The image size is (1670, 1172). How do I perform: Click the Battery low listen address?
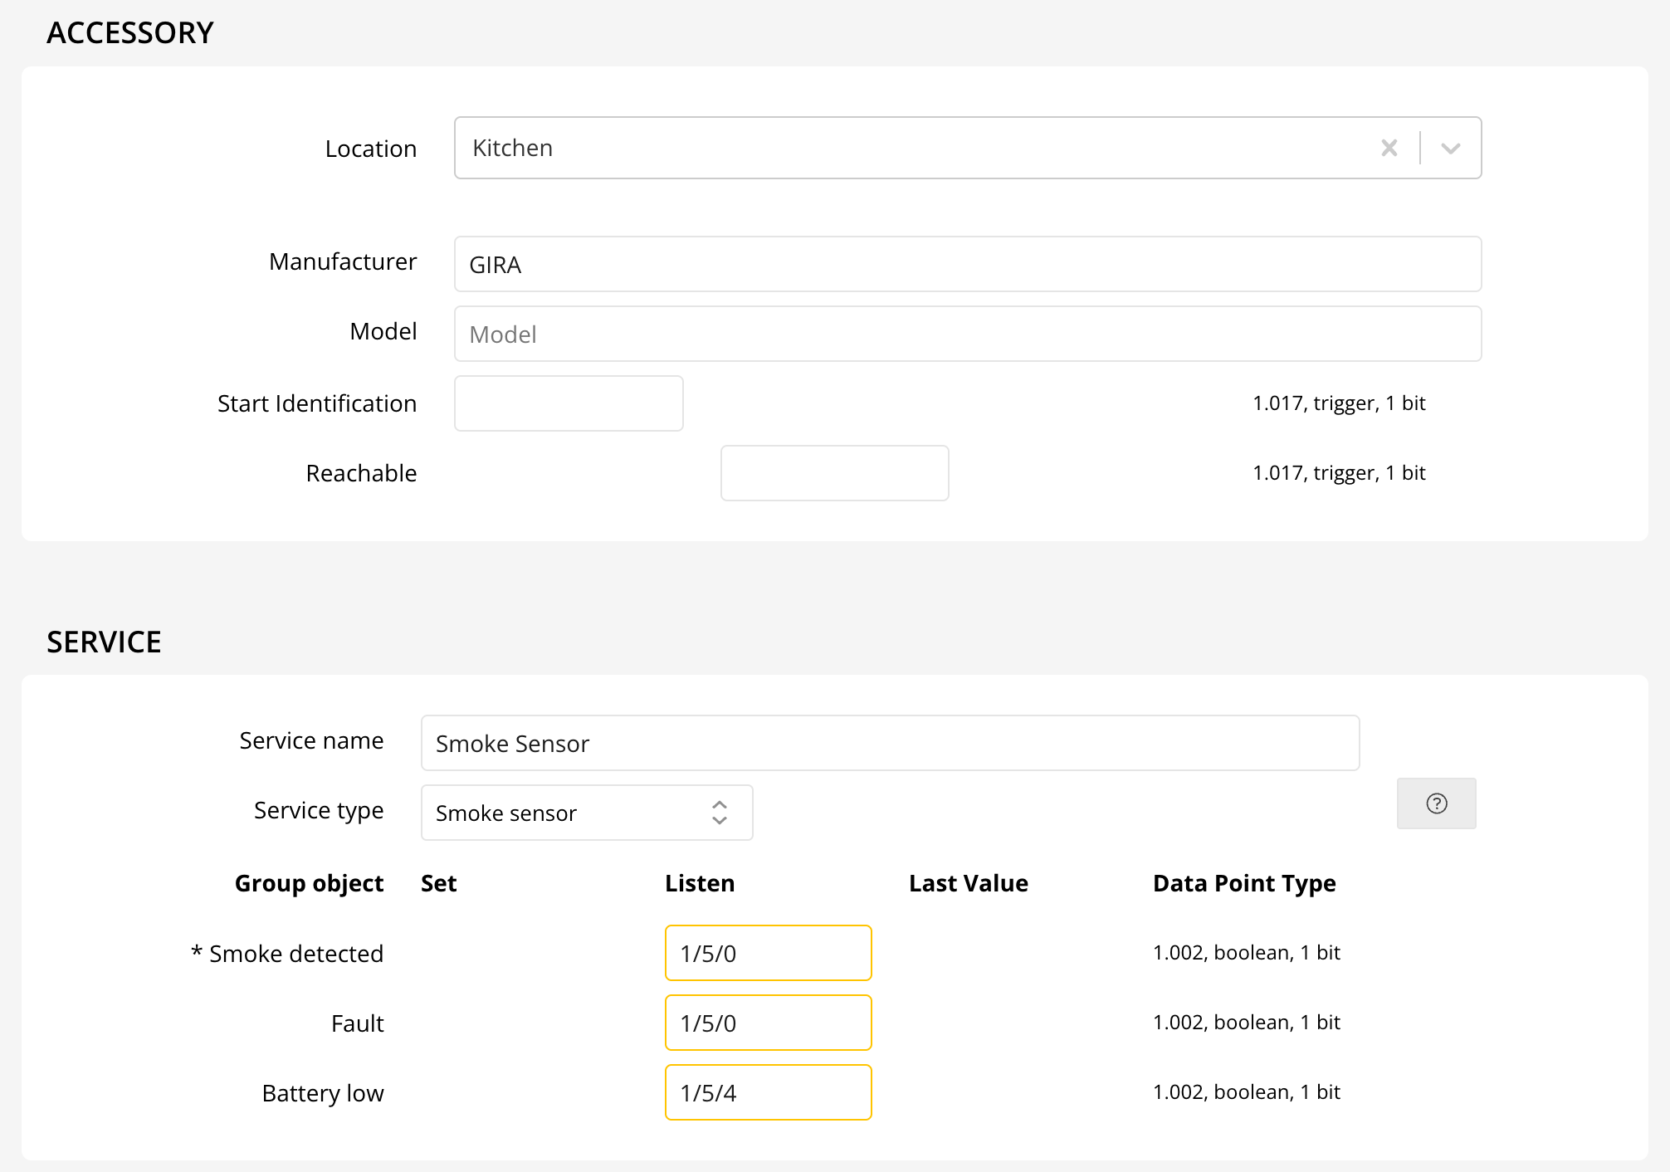(x=768, y=1093)
